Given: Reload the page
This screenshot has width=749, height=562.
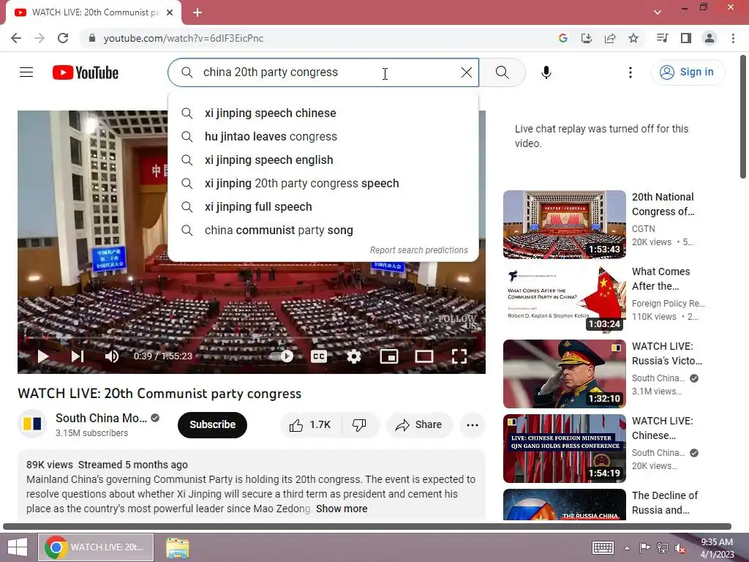Looking at the screenshot, I should coord(63,38).
